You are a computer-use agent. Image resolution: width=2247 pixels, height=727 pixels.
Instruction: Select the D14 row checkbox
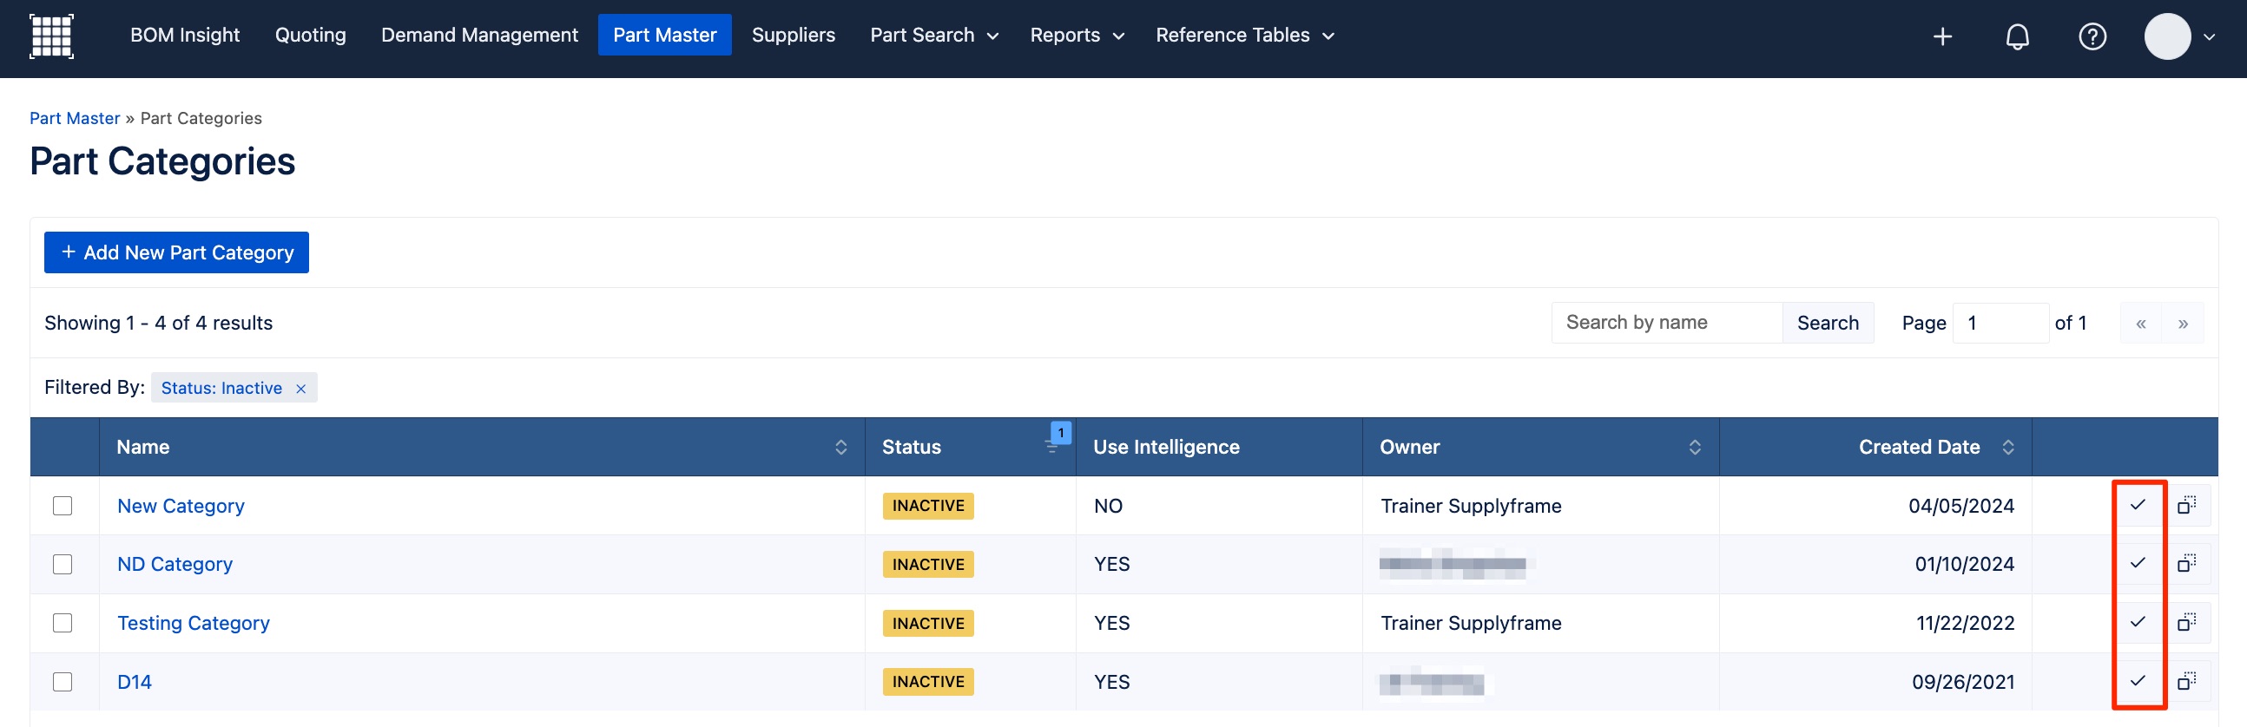63,681
